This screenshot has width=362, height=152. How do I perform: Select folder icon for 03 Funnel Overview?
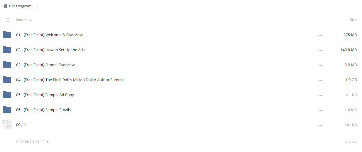[x=7, y=65]
